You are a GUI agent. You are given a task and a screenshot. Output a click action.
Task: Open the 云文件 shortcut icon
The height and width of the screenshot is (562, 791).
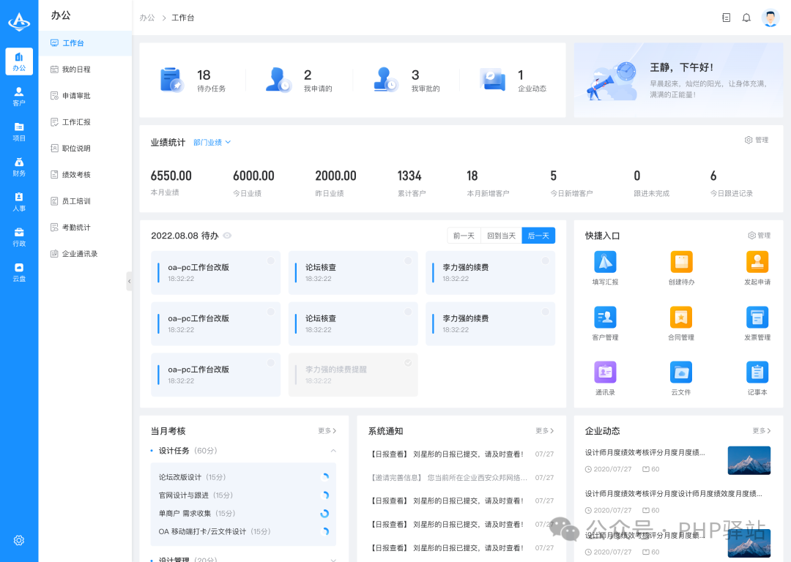click(x=681, y=372)
